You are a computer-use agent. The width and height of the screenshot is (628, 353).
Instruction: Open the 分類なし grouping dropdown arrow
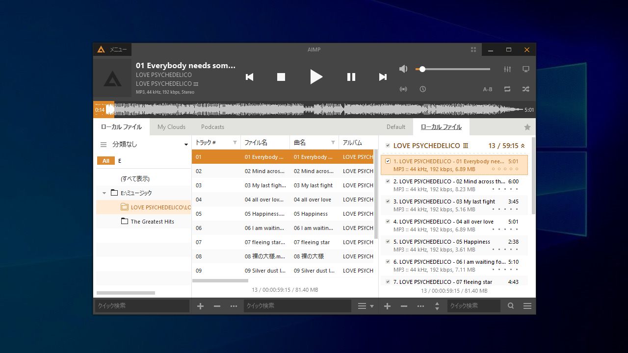pos(186,145)
